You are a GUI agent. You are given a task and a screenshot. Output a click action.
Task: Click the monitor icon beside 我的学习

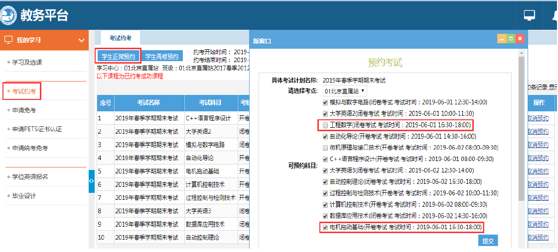[x=8, y=40]
